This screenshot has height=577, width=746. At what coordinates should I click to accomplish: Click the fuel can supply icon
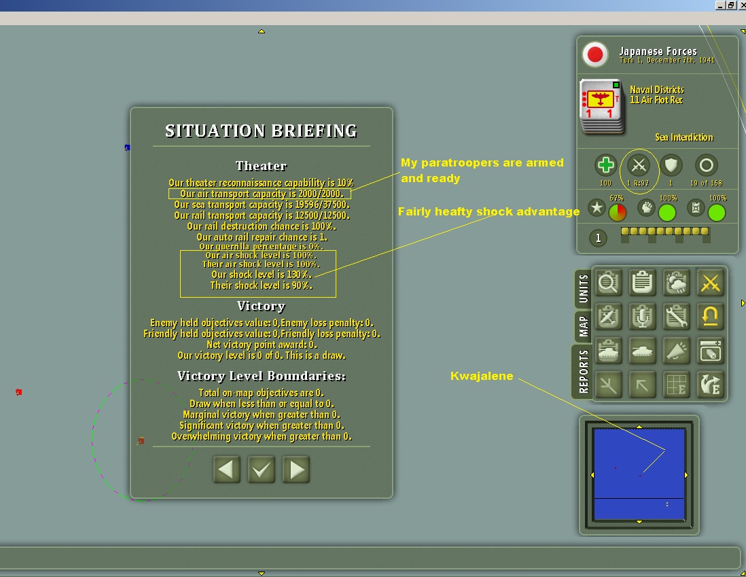coord(696,207)
